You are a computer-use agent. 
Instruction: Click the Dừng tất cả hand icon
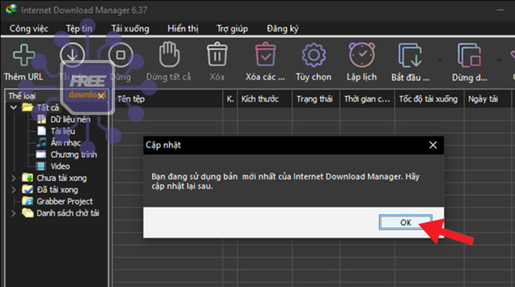pyautogui.click(x=169, y=54)
